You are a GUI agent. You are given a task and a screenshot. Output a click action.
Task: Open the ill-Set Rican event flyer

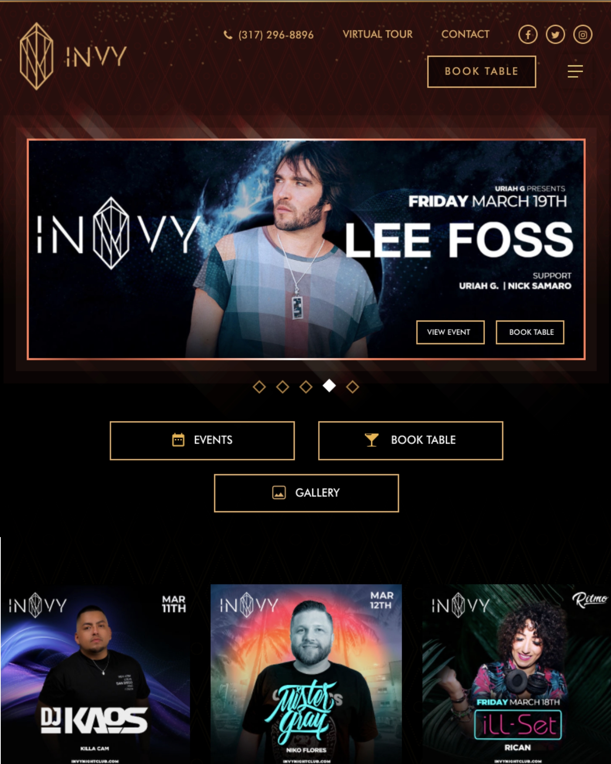517,674
